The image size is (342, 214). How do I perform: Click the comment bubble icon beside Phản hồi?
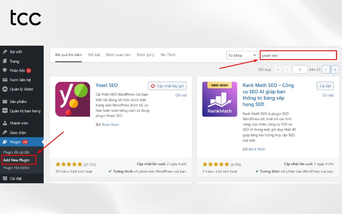pyautogui.click(x=5, y=70)
